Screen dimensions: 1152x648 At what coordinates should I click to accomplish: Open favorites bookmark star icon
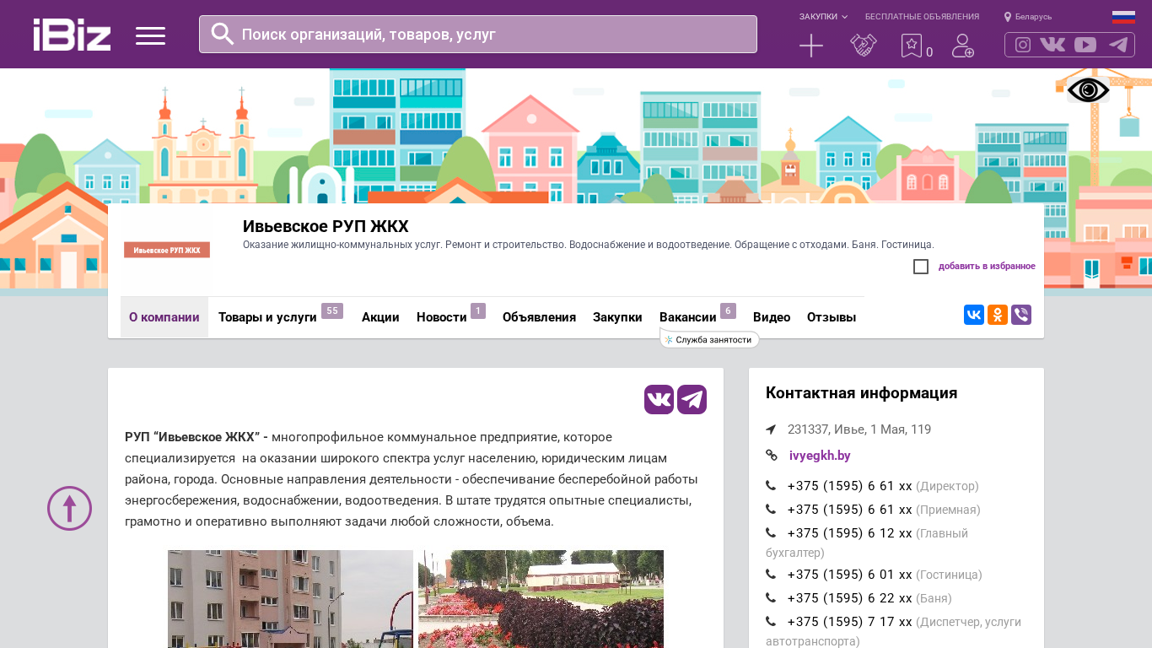[x=912, y=46]
